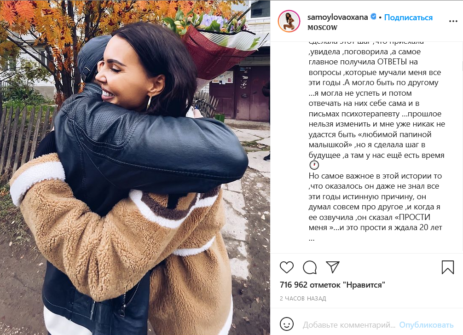Click the main hugging photo
463x335 pixels.
coord(135,167)
